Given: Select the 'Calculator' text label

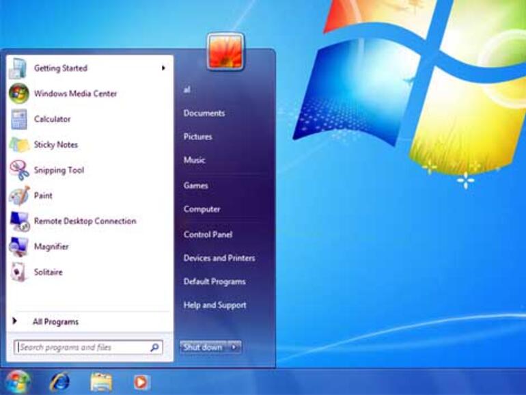Looking at the screenshot, I should point(53,119).
